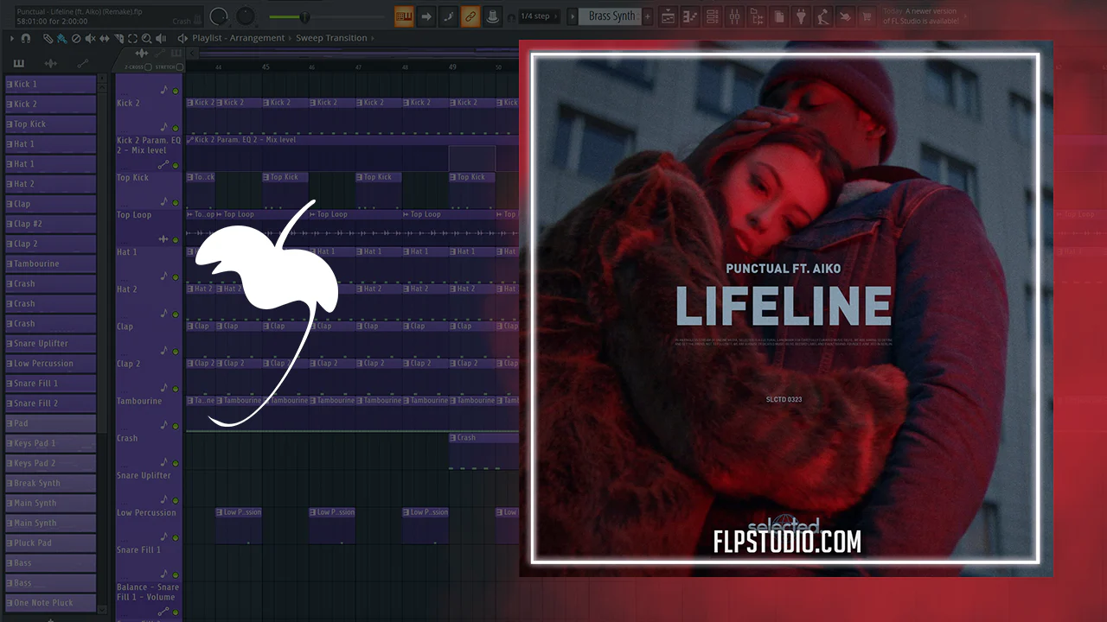Select the Slip tool with double arrows
This screenshot has height=622, width=1107.
click(x=105, y=38)
